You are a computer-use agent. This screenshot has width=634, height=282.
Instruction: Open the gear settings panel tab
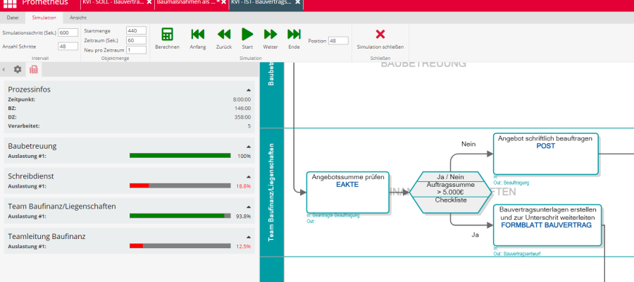pos(18,70)
